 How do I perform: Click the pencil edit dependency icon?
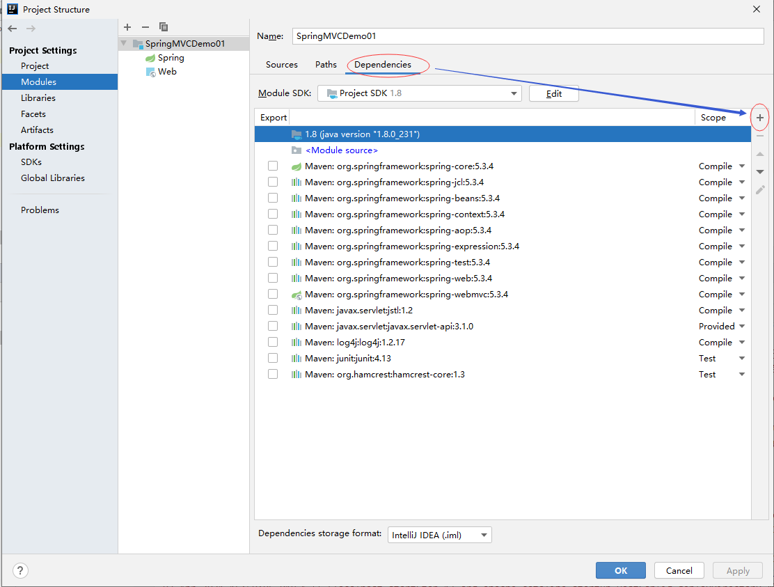(760, 189)
